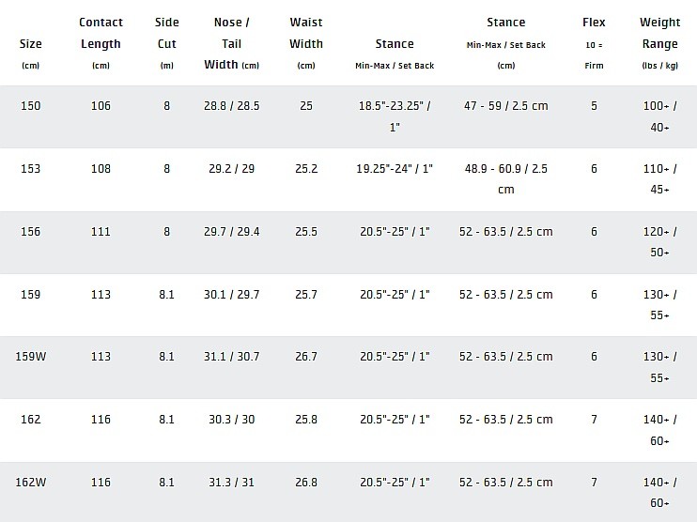Click the 159W size cell
The image size is (697, 522).
click(x=30, y=357)
